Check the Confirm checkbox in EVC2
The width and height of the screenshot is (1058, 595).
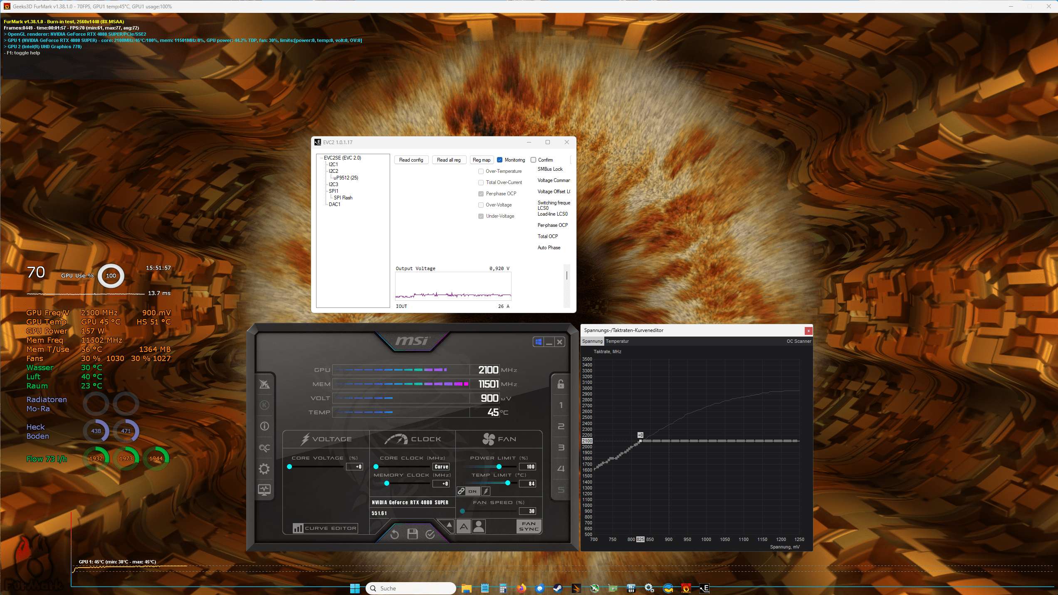click(x=533, y=160)
